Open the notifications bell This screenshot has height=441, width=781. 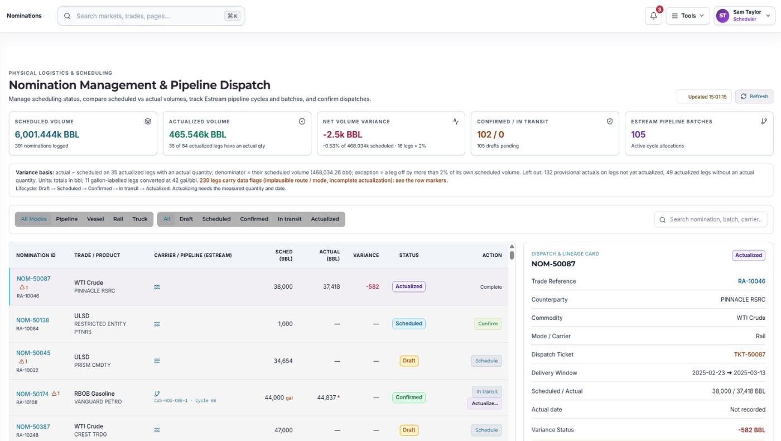point(653,16)
